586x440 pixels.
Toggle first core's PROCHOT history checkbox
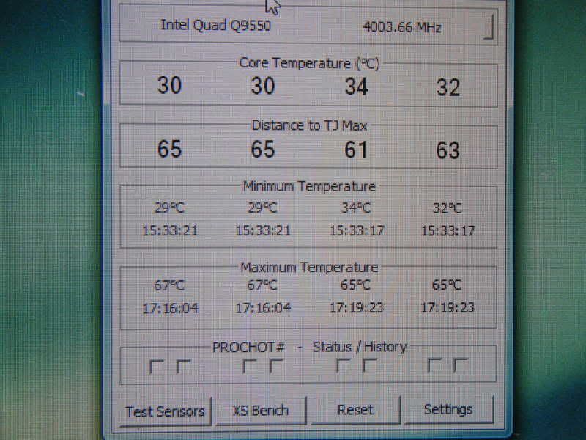coord(183,366)
